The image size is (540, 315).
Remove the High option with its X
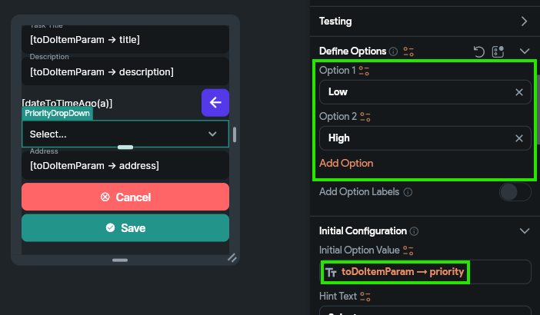519,138
